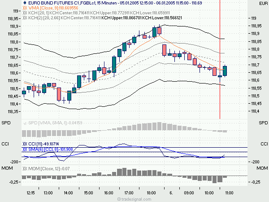Click the MOM panel label on the left
The width and height of the screenshot is (269, 202).
(7, 168)
